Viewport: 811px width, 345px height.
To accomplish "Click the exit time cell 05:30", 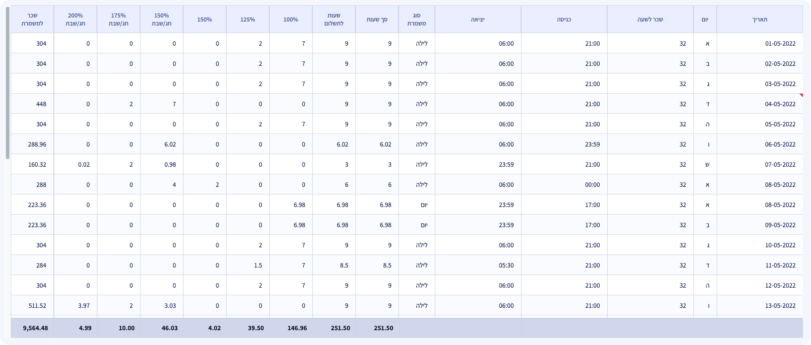I will (x=506, y=265).
